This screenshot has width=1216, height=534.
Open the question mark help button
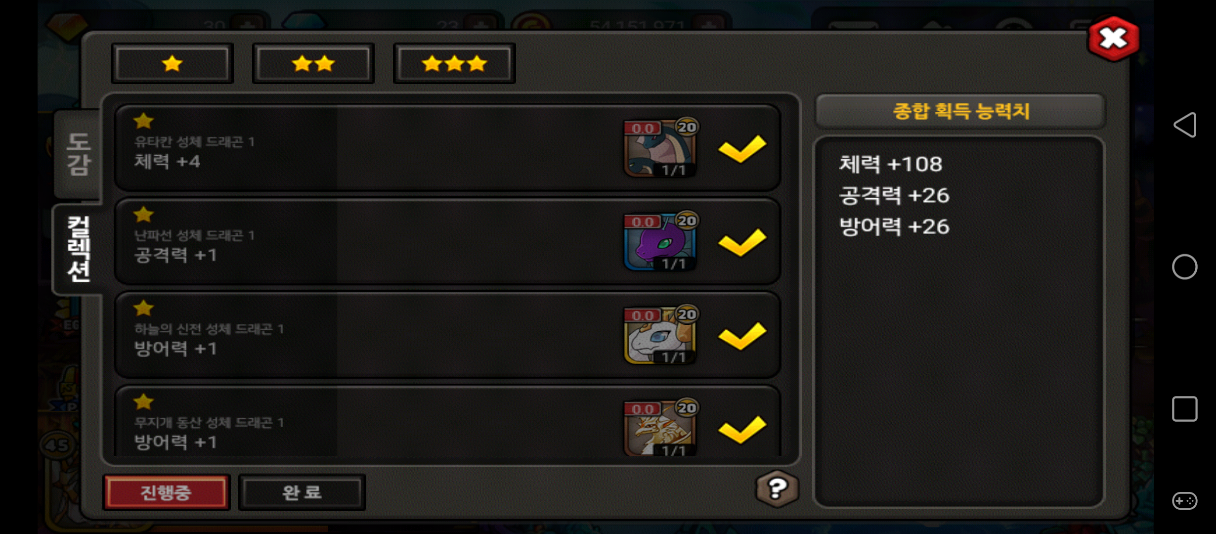pyautogui.click(x=777, y=489)
